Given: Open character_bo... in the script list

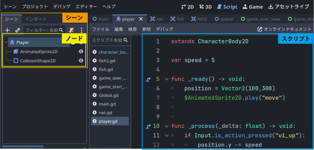Looking at the screenshot, I should 110,52.
